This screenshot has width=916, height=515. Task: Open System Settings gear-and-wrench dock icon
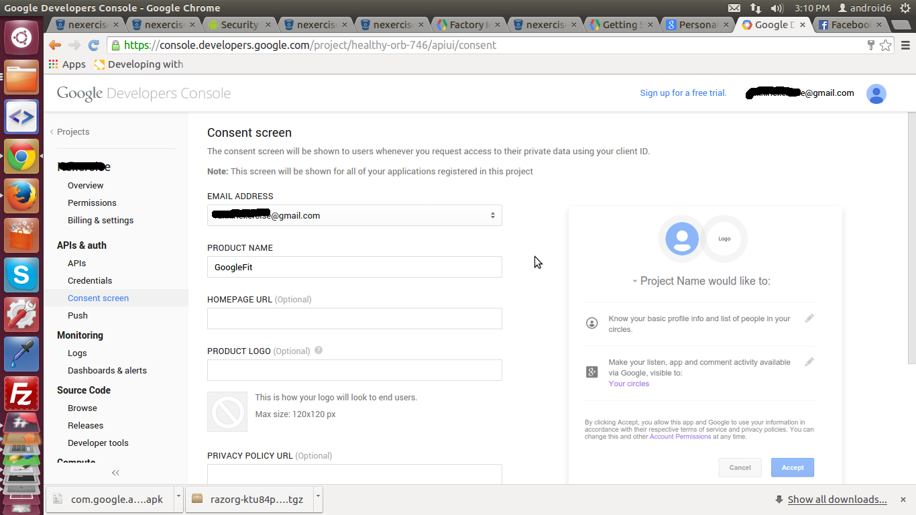coord(21,314)
